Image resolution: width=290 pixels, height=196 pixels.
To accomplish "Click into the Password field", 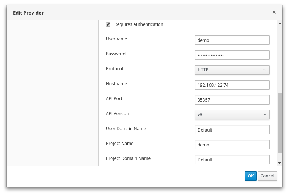I will coord(232,55).
